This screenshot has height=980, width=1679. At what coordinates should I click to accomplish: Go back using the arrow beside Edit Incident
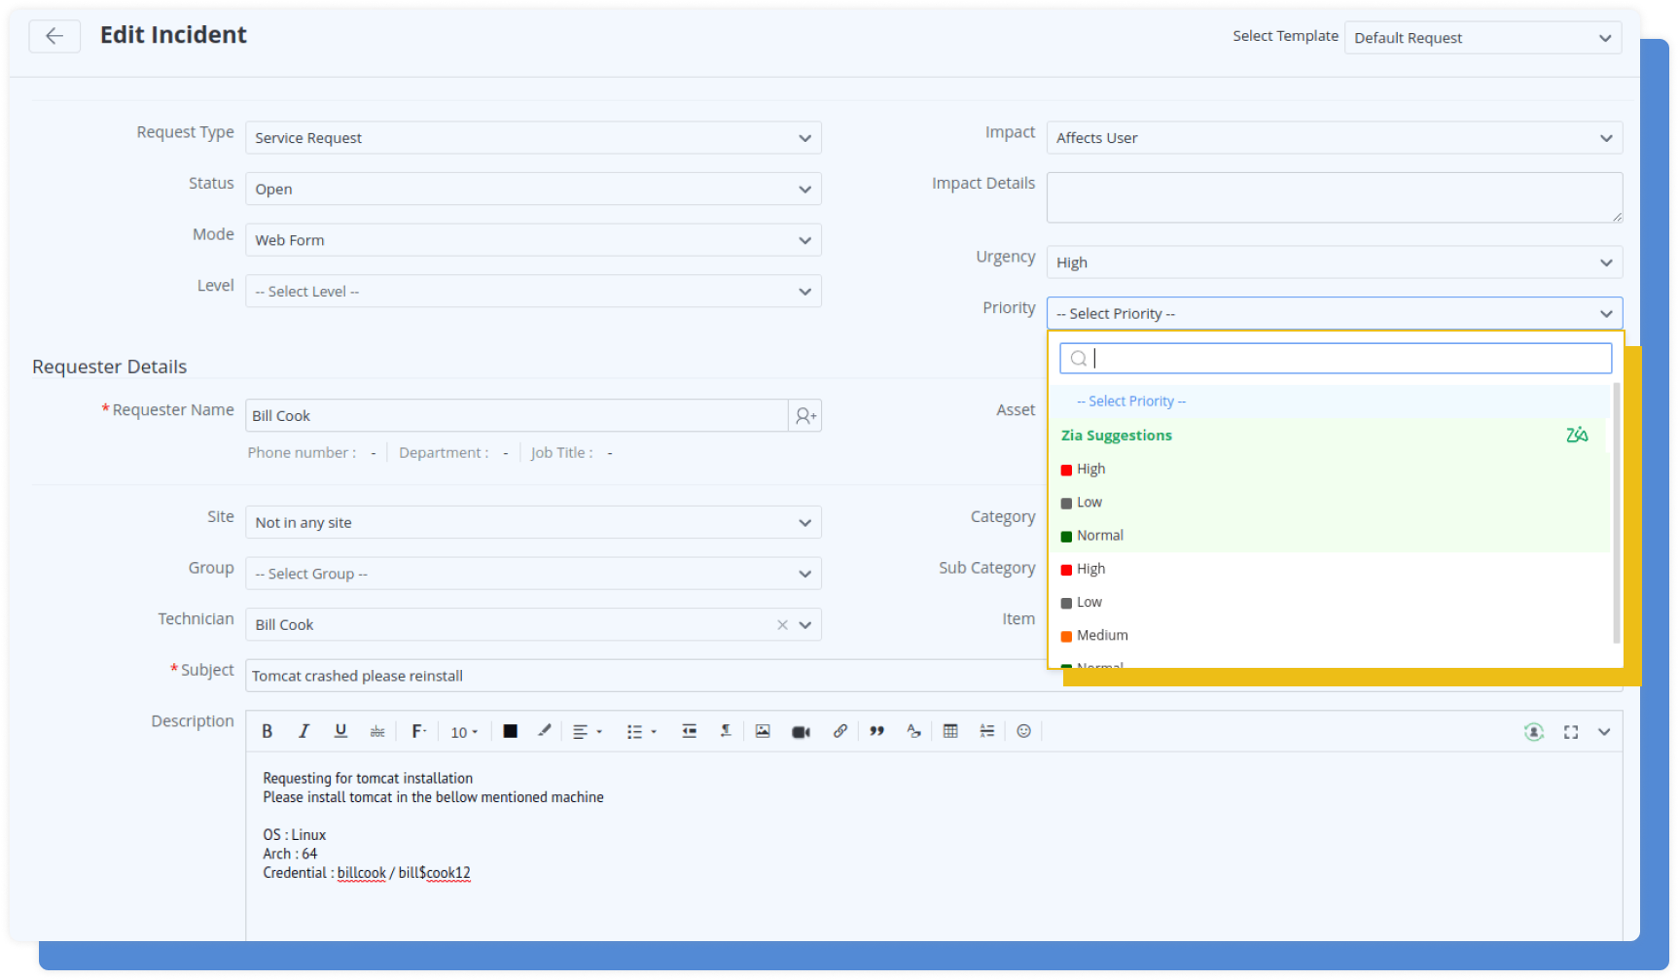pos(54,36)
